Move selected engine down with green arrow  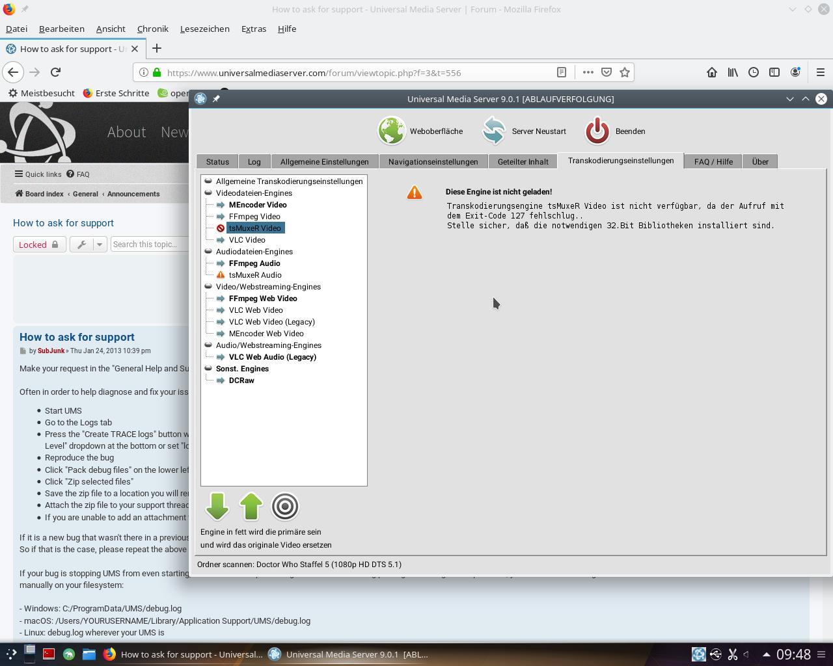point(217,507)
